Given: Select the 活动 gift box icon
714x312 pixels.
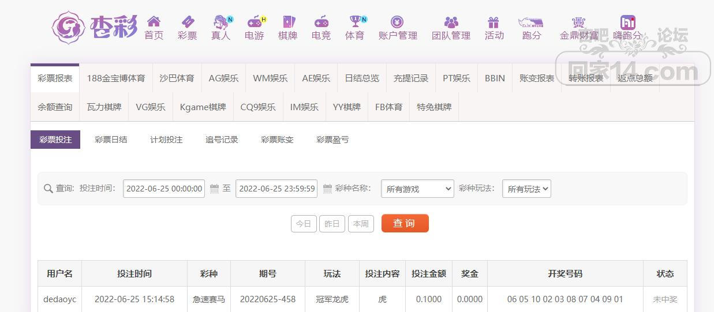Looking at the screenshot, I should click(x=494, y=22).
